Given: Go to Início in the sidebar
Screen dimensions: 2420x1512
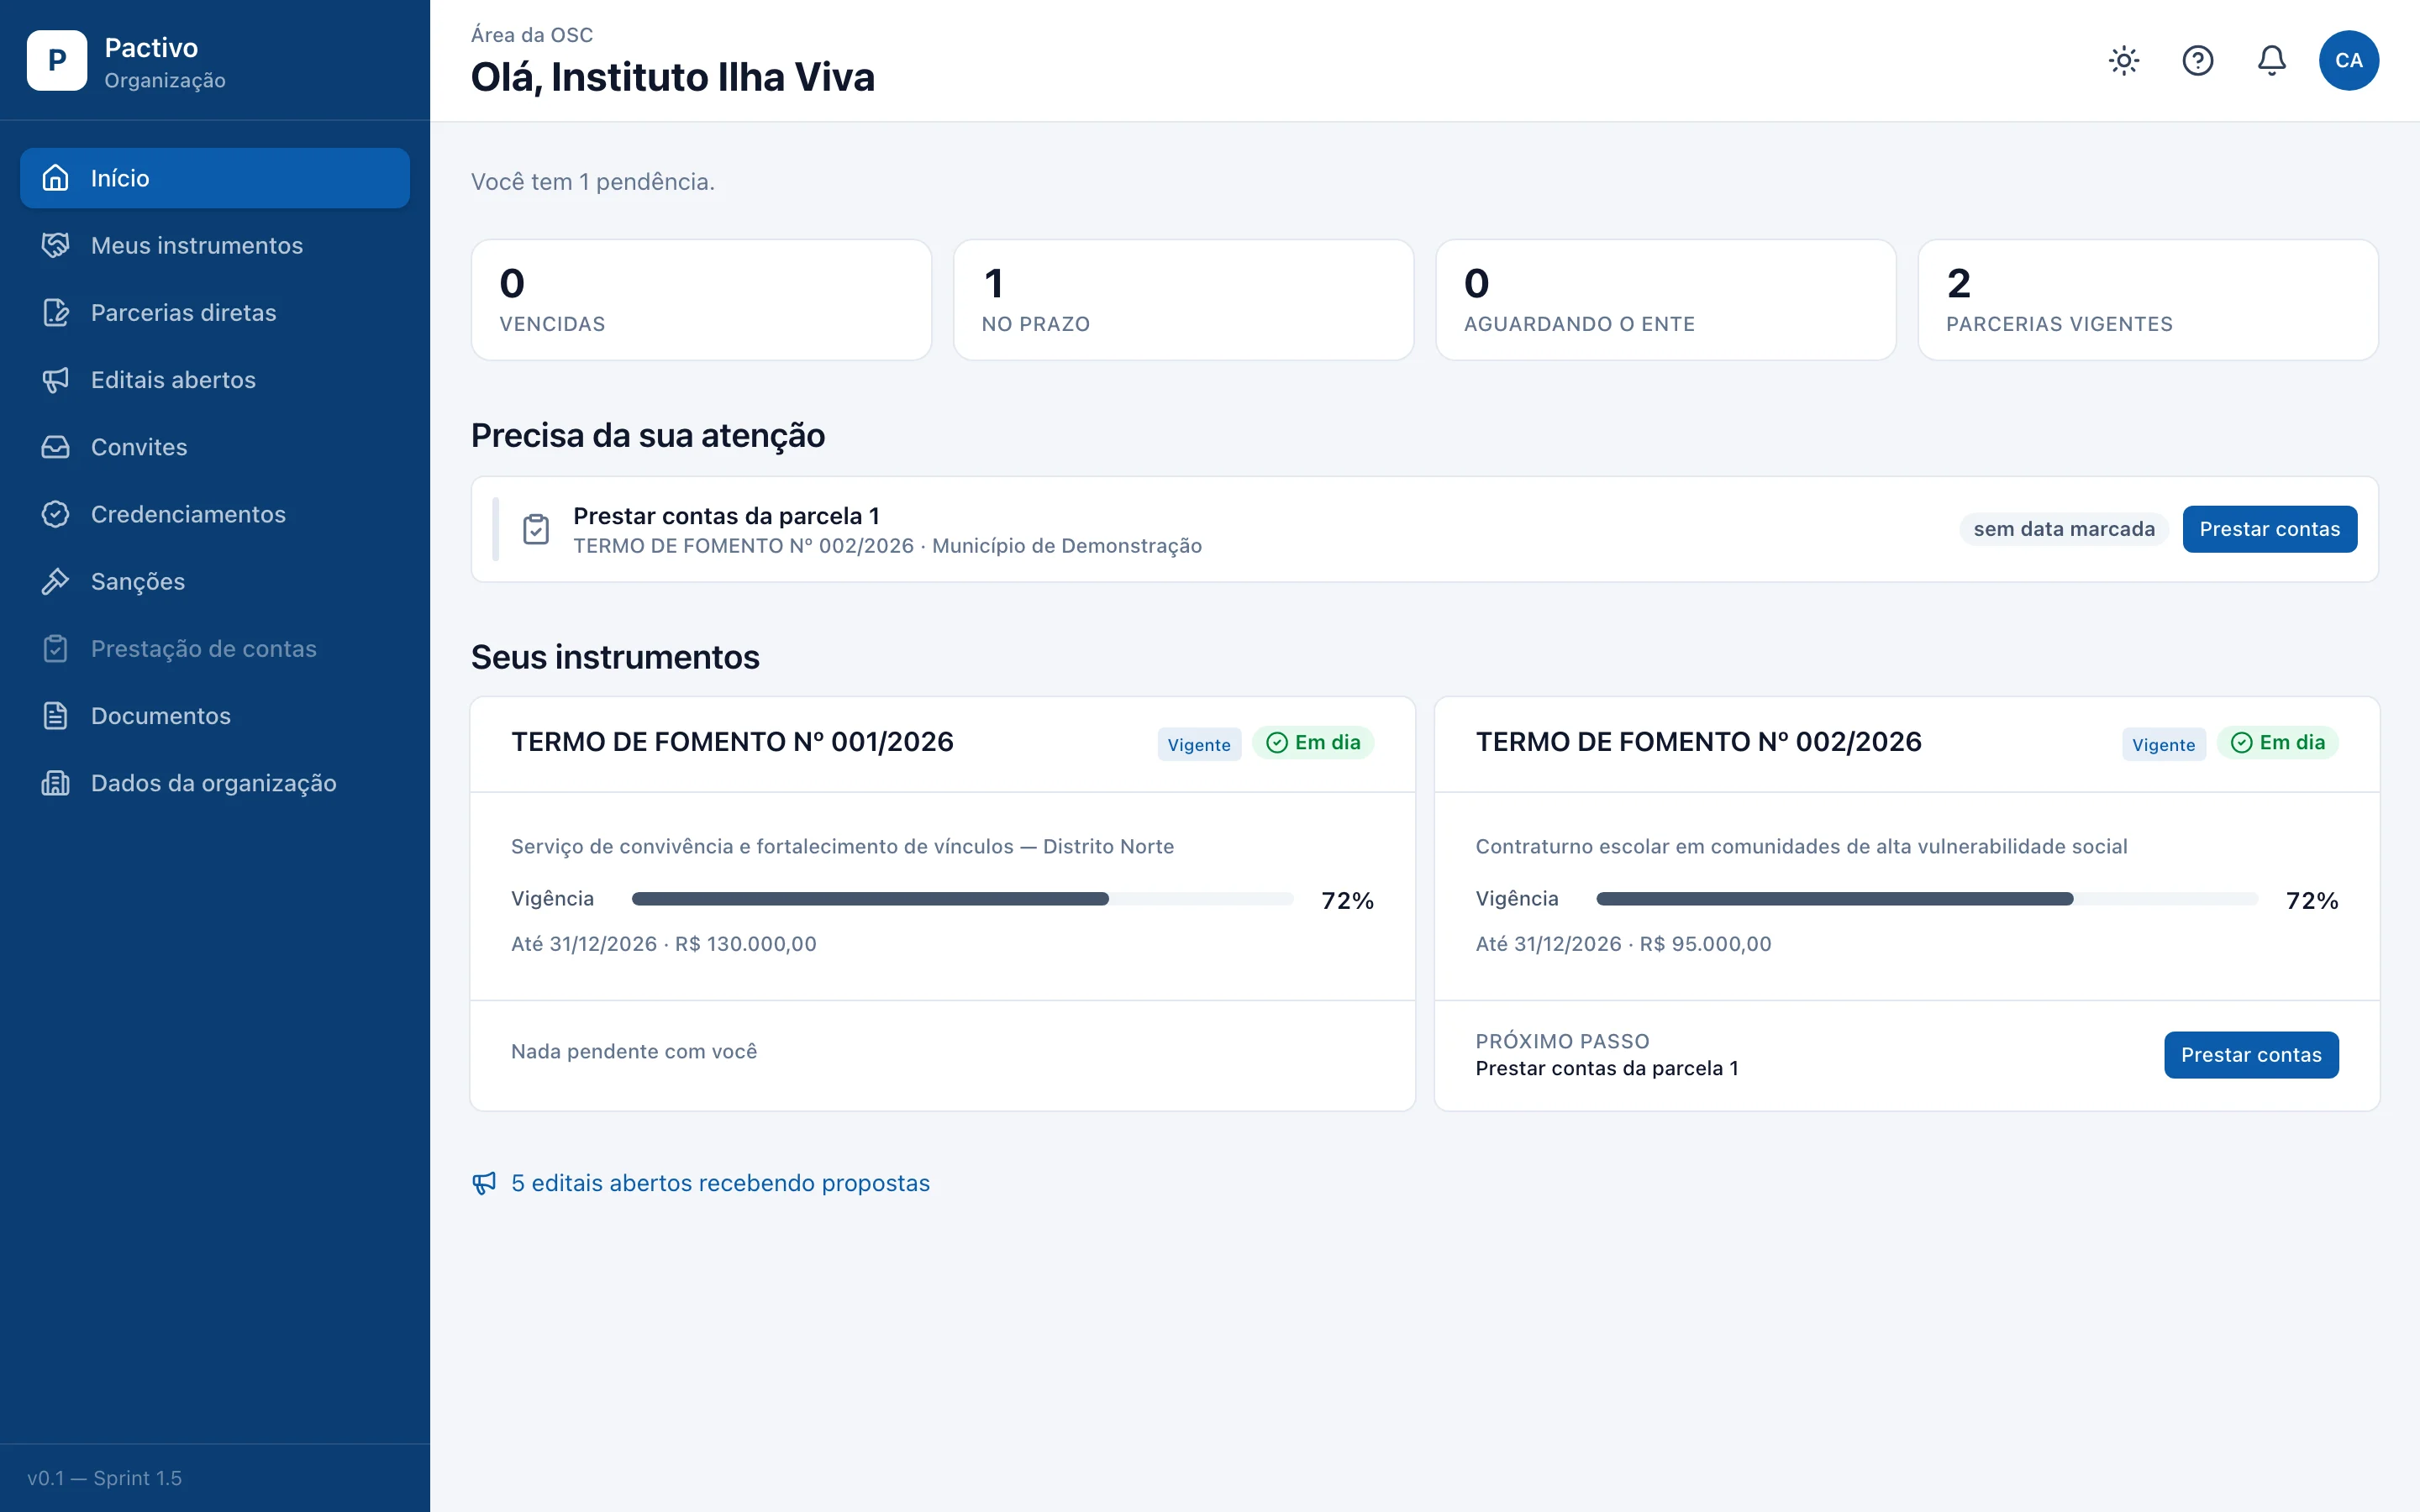Looking at the screenshot, I should pyautogui.click(x=215, y=178).
